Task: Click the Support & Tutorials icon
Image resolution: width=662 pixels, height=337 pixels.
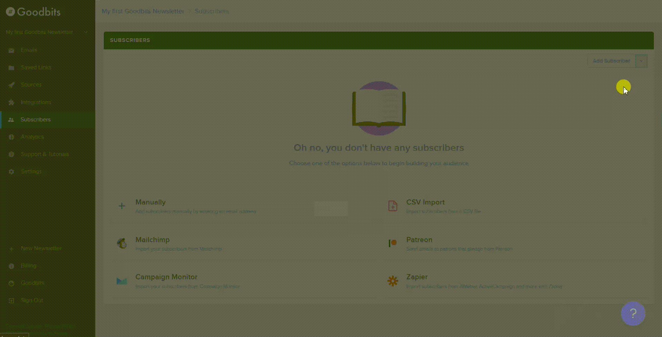Action: pyautogui.click(x=11, y=154)
